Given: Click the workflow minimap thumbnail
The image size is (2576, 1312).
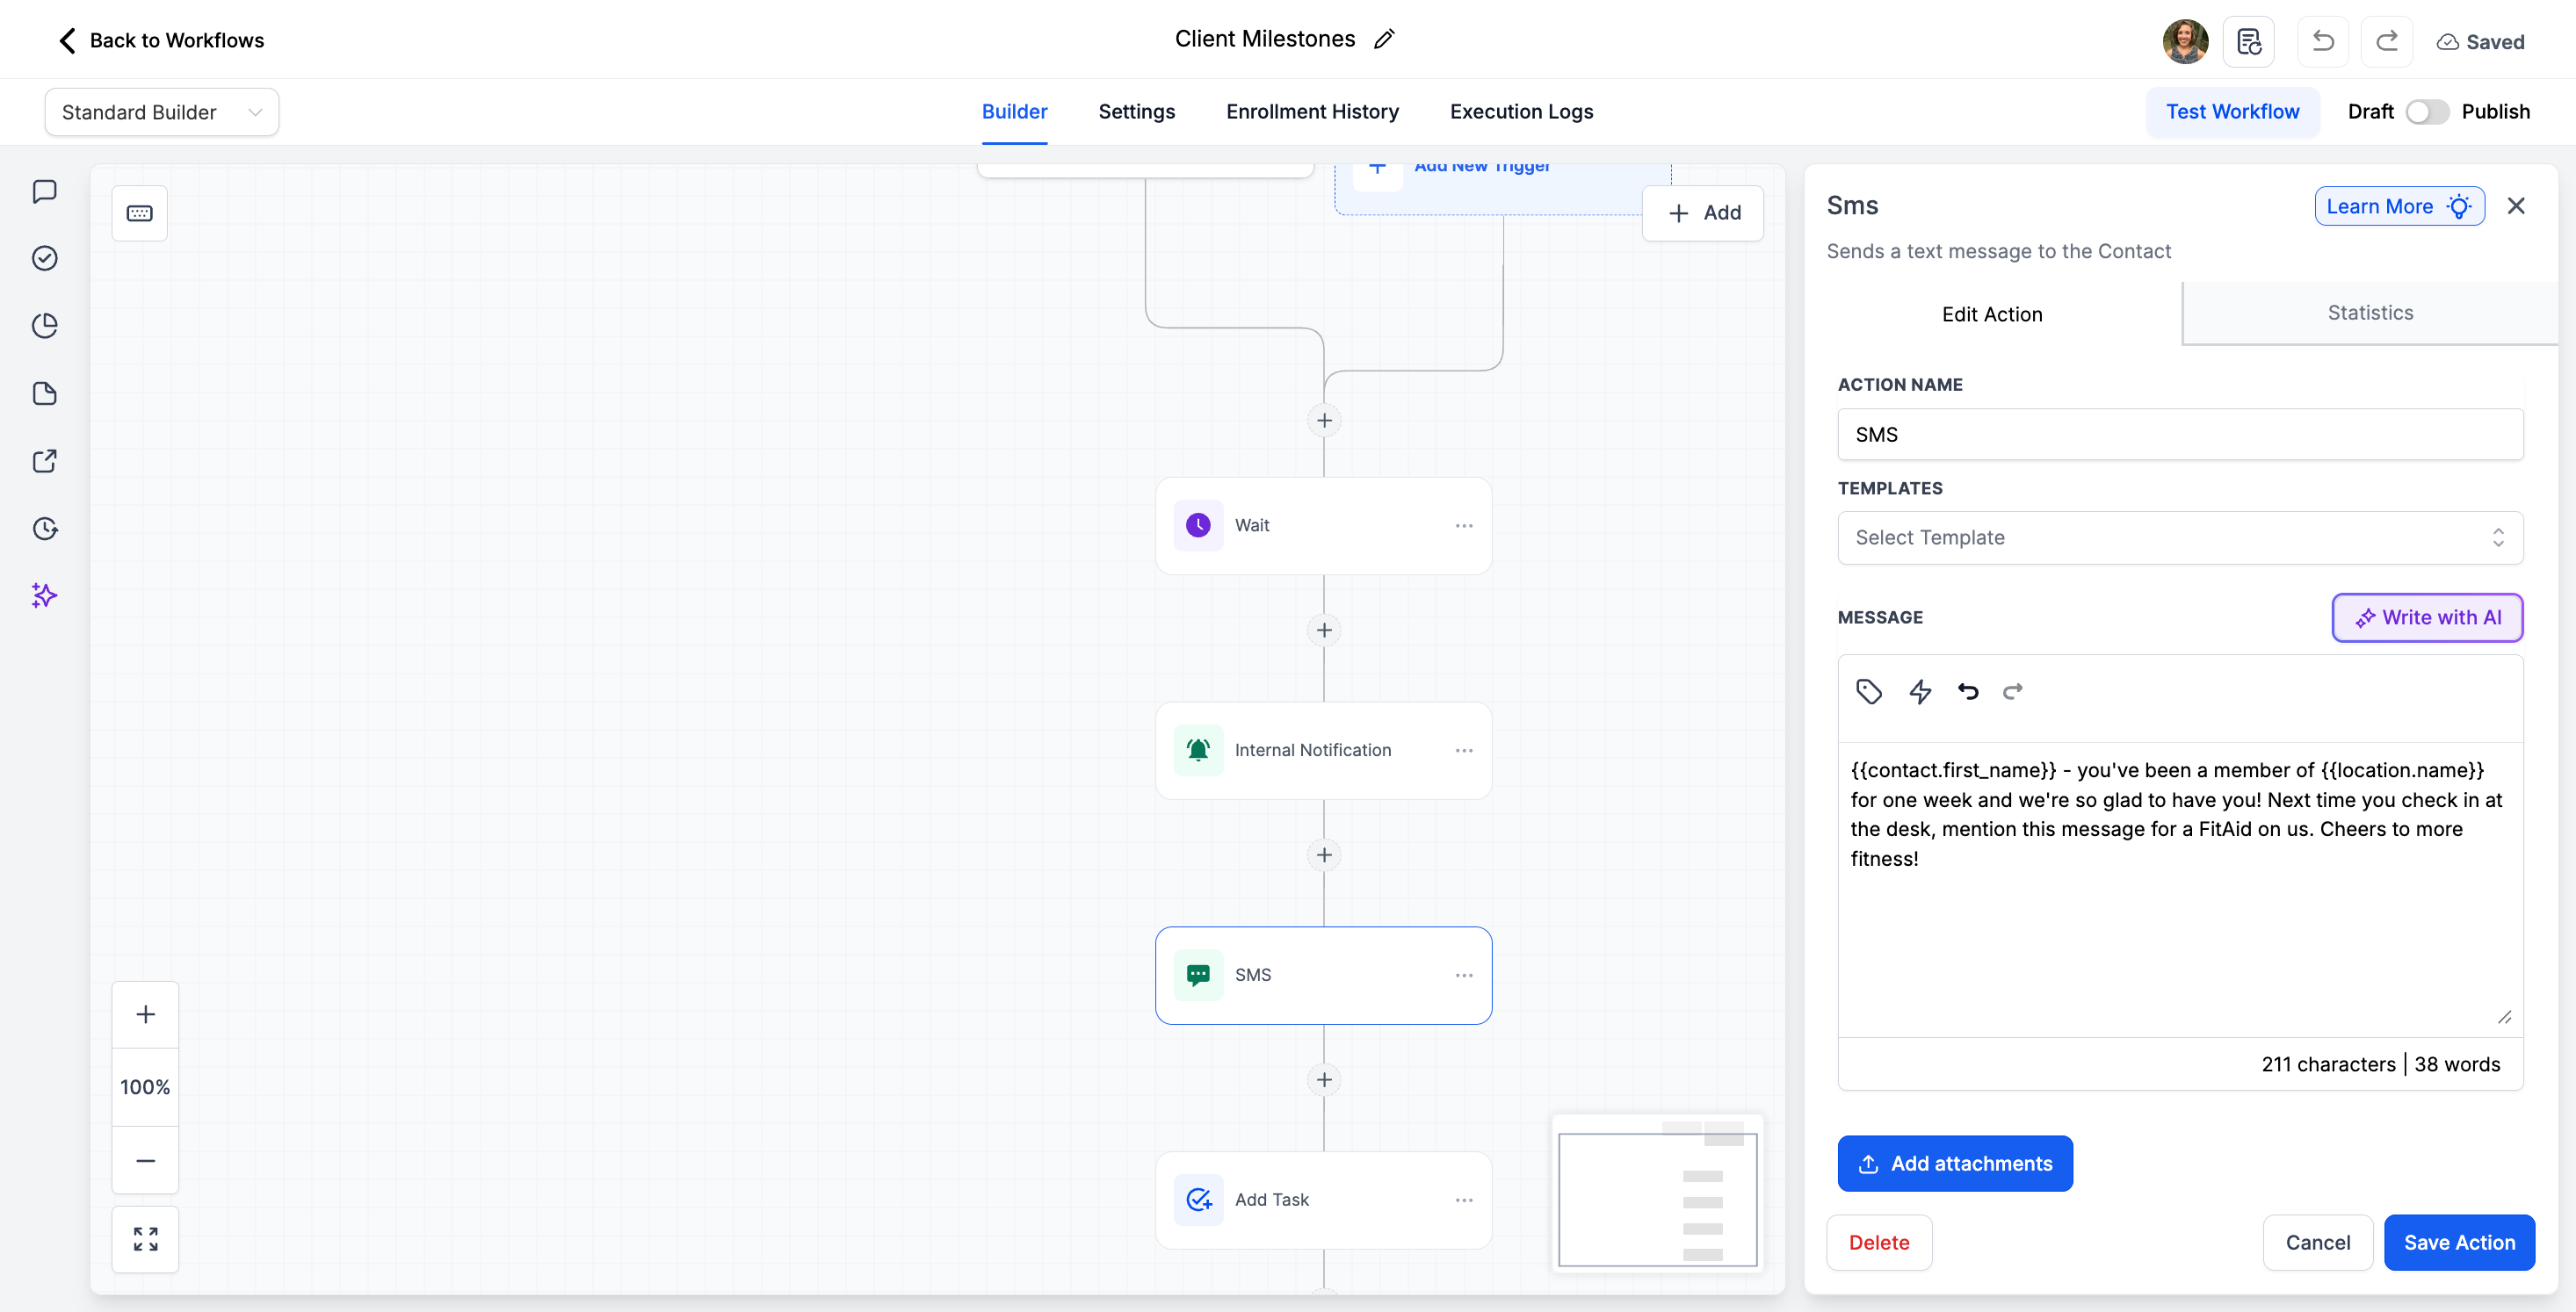Looking at the screenshot, I should tap(1657, 1196).
